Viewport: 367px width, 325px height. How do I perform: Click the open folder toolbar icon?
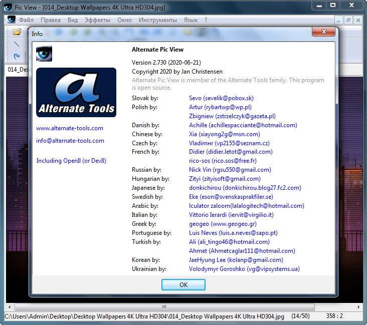point(17,32)
